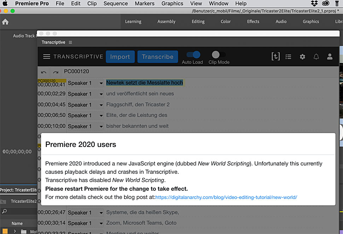Click text 'bisher bekannten und weit'

pyautogui.click(x=137, y=126)
